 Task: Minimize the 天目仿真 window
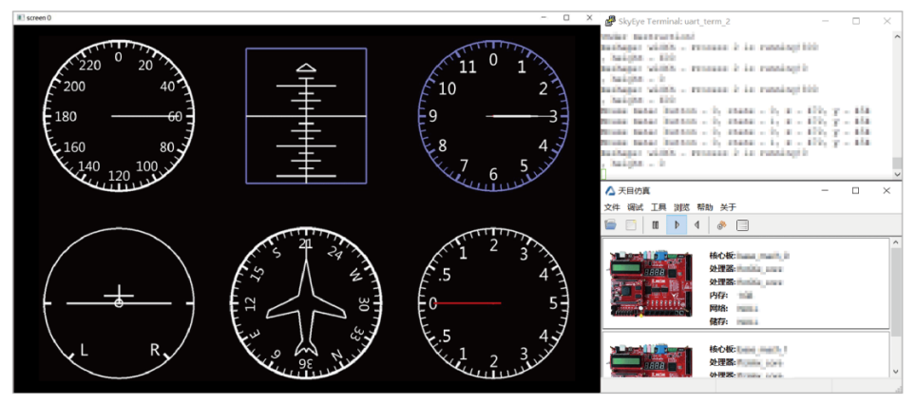pyautogui.click(x=824, y=190)
